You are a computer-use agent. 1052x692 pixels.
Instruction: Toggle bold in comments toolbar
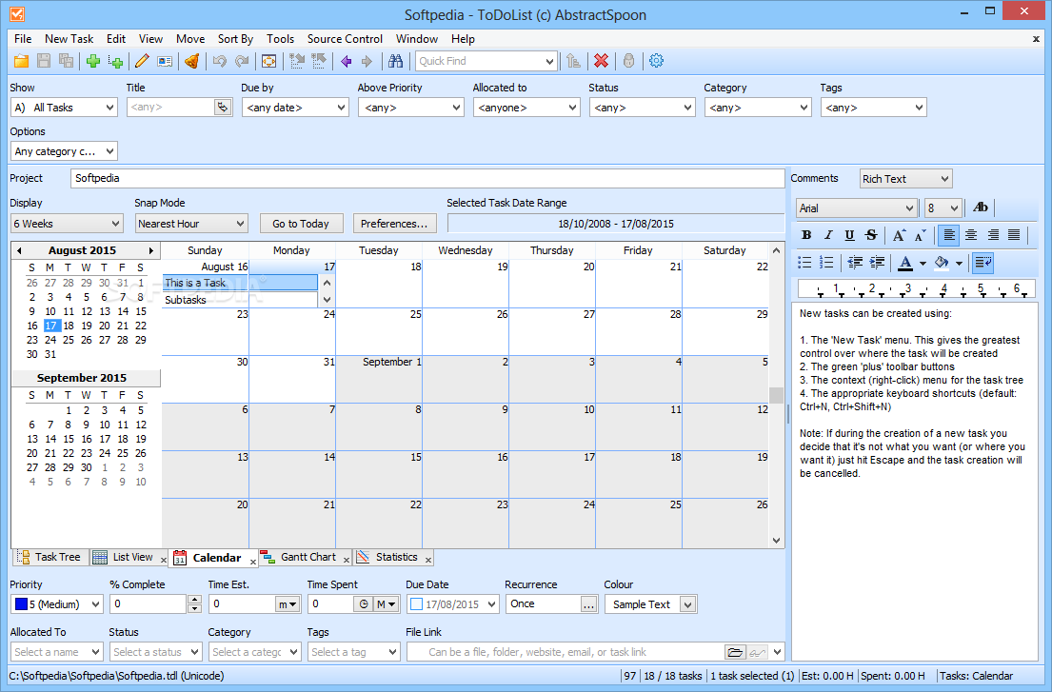click(806, 235)
